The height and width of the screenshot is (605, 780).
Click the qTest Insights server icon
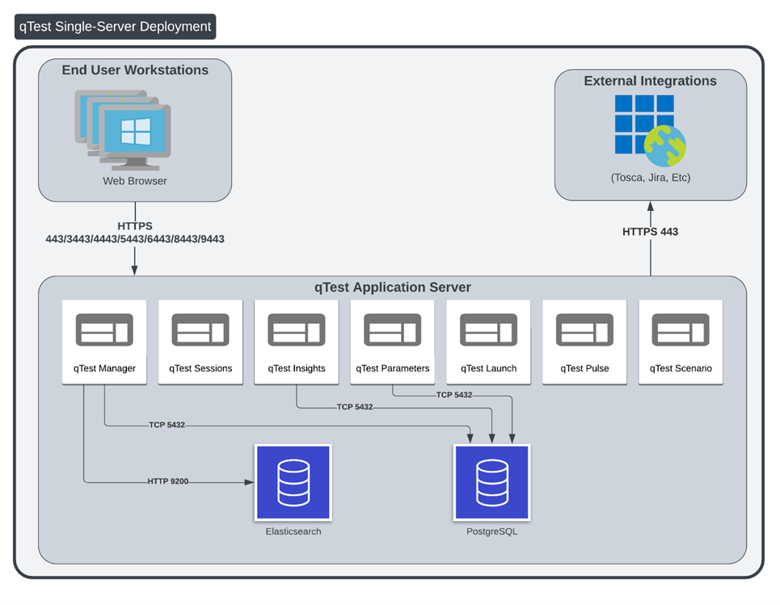297,330
